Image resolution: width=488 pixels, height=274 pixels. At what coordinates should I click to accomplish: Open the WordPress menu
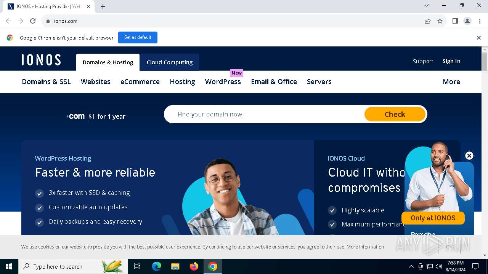point(223,81)
